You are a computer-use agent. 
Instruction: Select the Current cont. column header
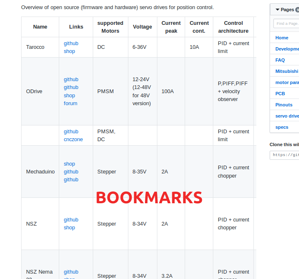pos(199,27)
